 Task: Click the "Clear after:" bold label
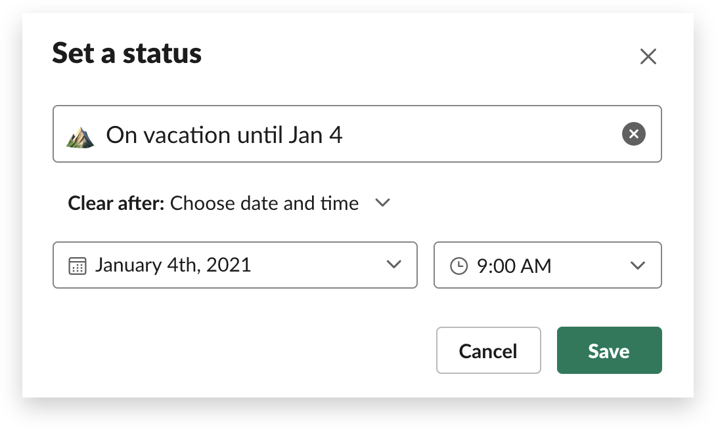[x=116, y=203]
